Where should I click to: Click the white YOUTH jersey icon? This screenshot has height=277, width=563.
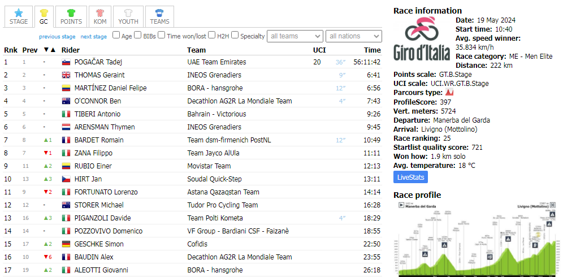tap(128, 12)
